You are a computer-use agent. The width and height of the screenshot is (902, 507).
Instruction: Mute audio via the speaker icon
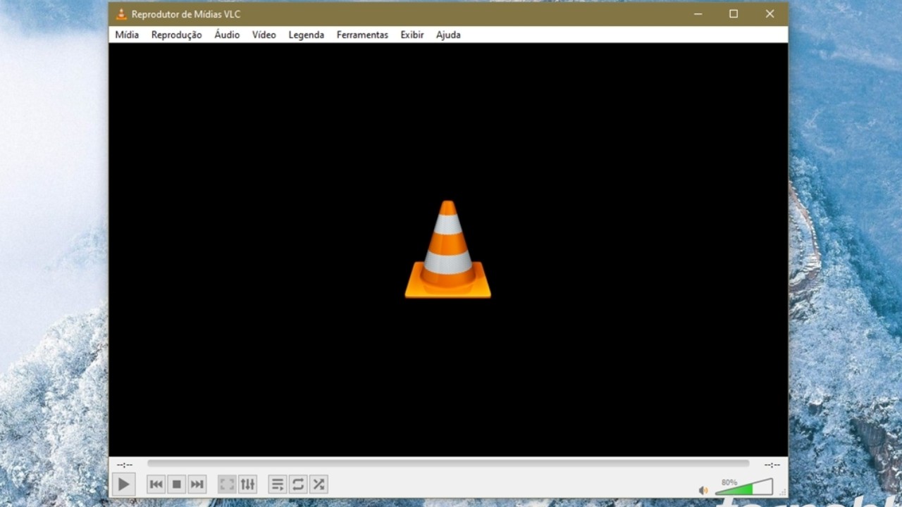703,490
